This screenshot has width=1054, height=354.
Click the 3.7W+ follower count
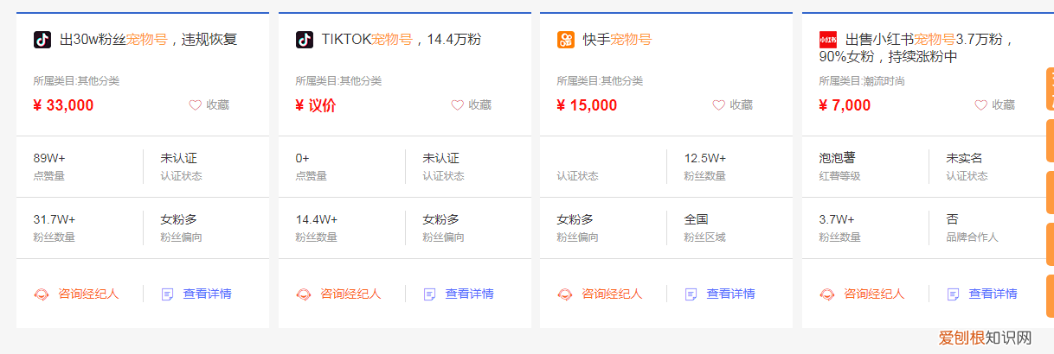837,220
